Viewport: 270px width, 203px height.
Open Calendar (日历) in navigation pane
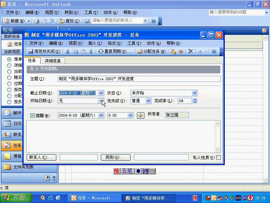[x=12, y=123]
